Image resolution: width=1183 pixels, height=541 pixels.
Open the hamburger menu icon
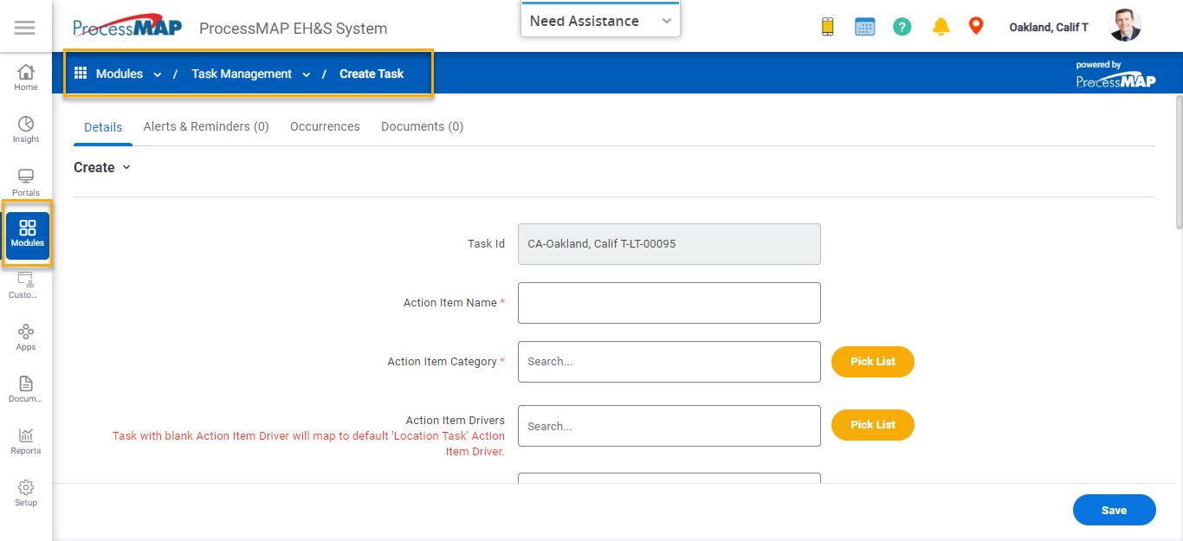25,28
